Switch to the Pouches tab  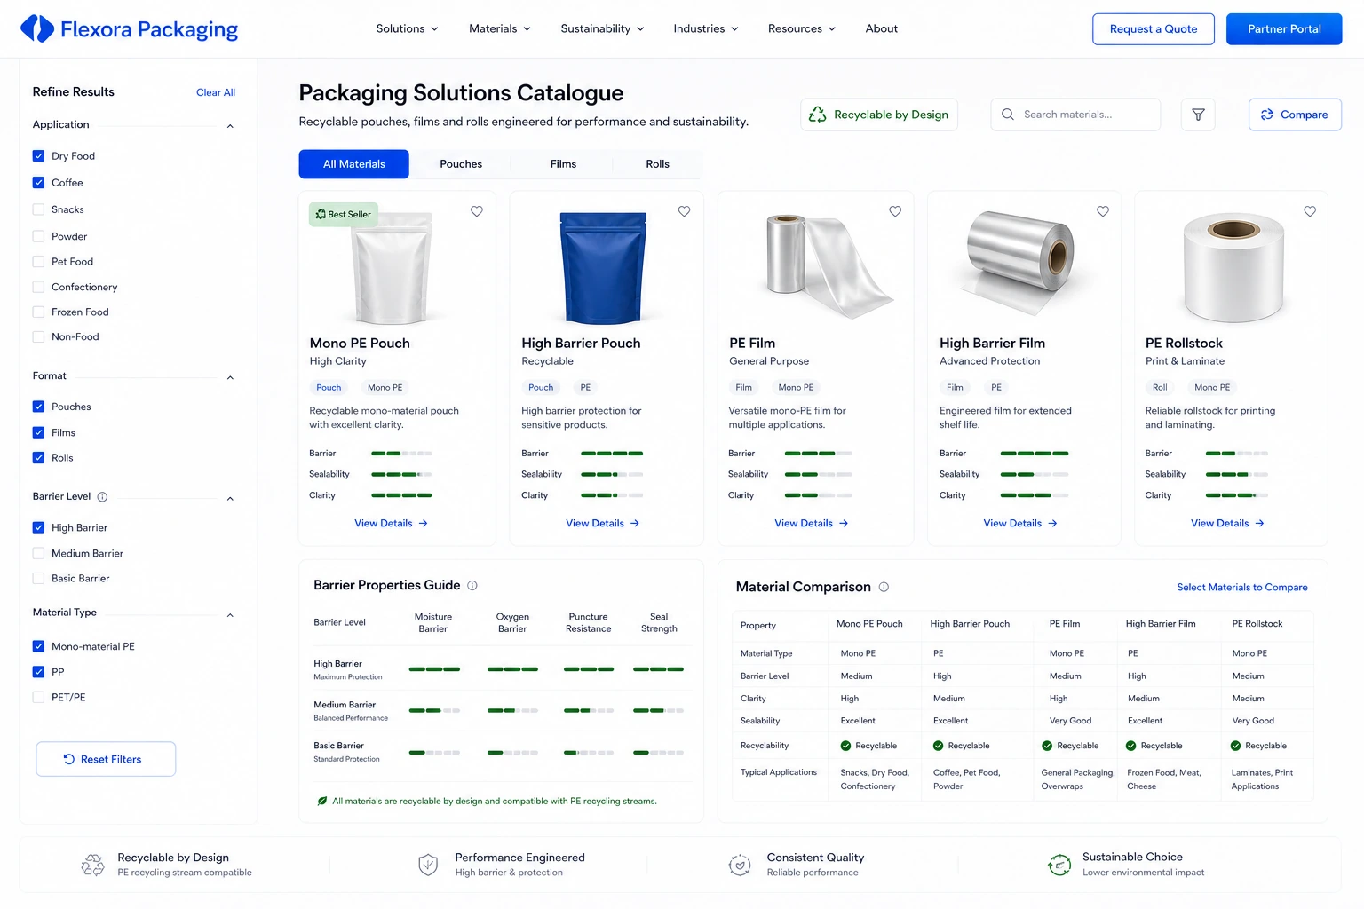pyautogui.click(x=461, y=164)
